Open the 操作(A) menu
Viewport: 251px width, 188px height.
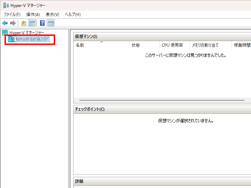(33, 15)
